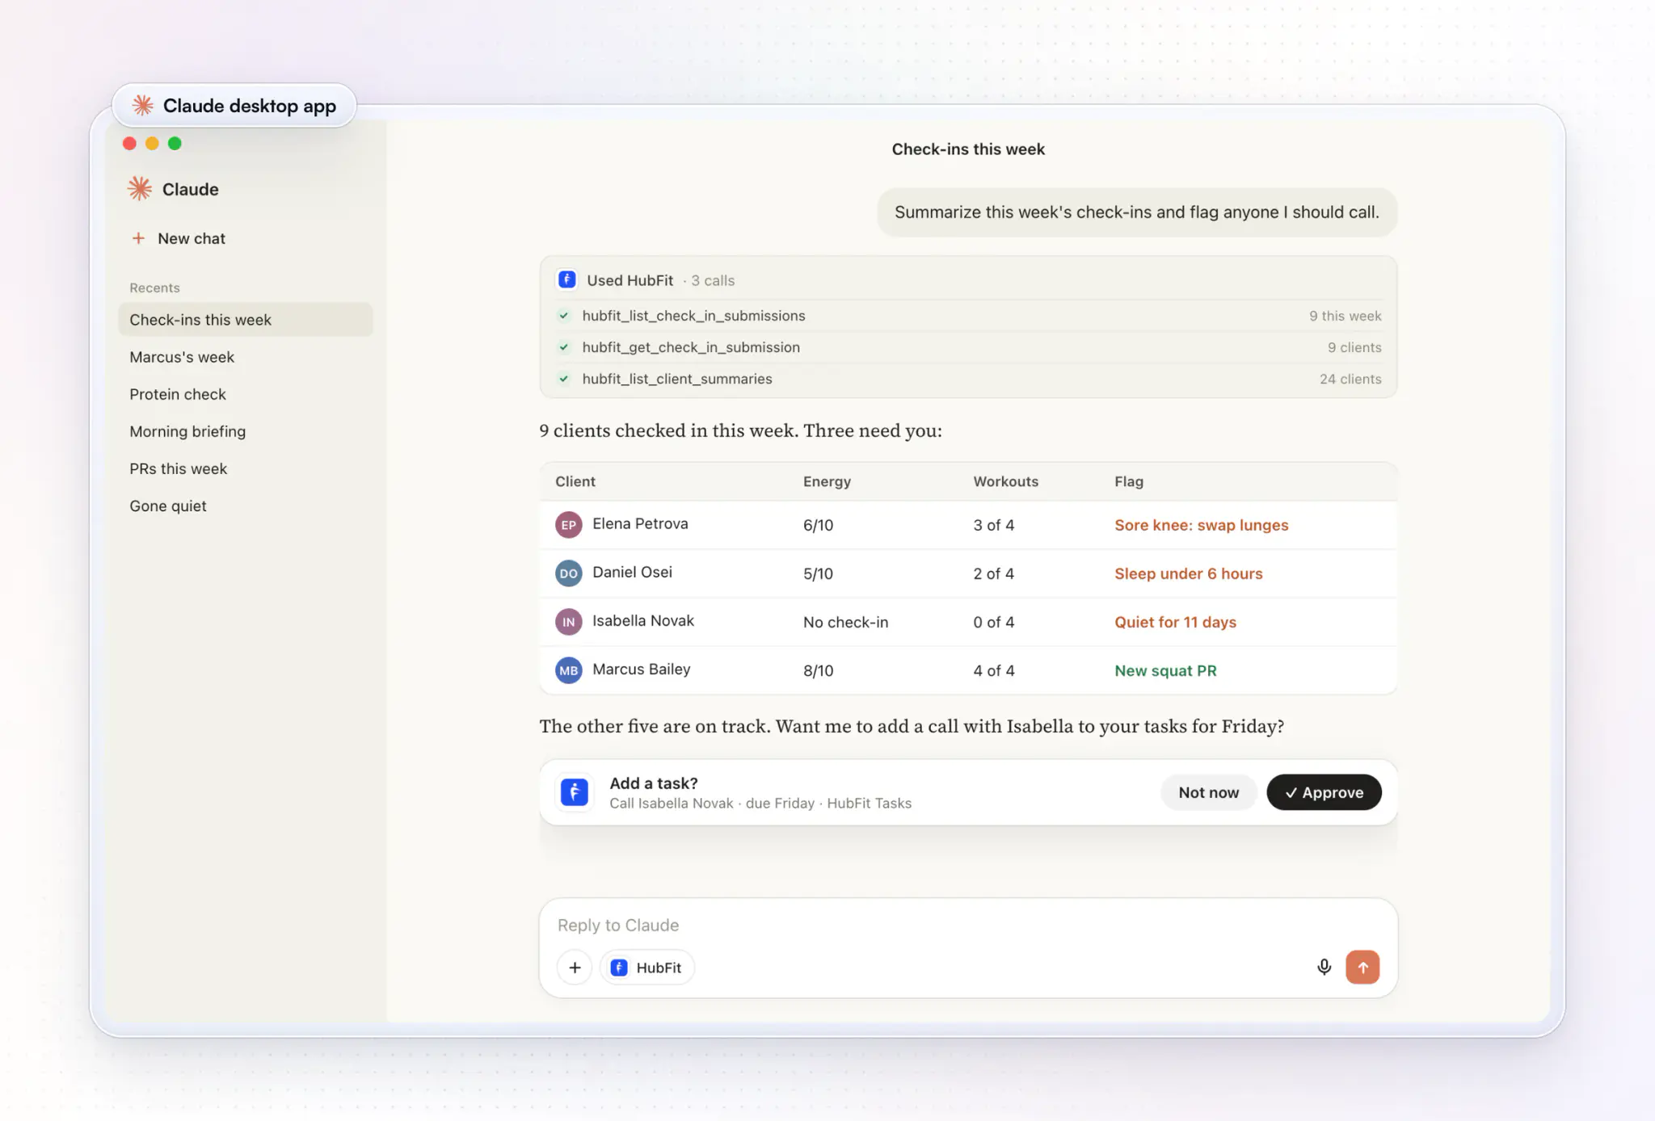Collapse the Used HubFit calls panel
1655x1121 pixels.
968,279
